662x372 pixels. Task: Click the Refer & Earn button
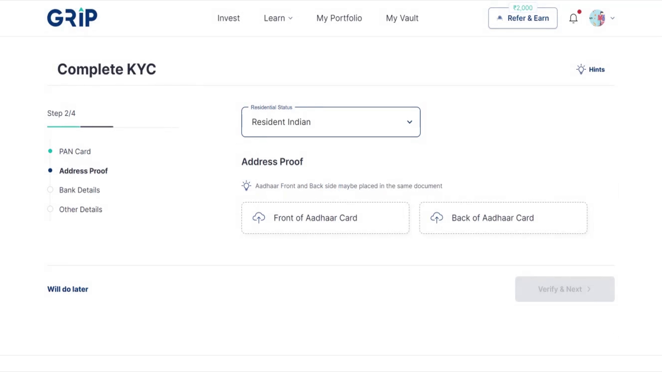click(523, 18)
